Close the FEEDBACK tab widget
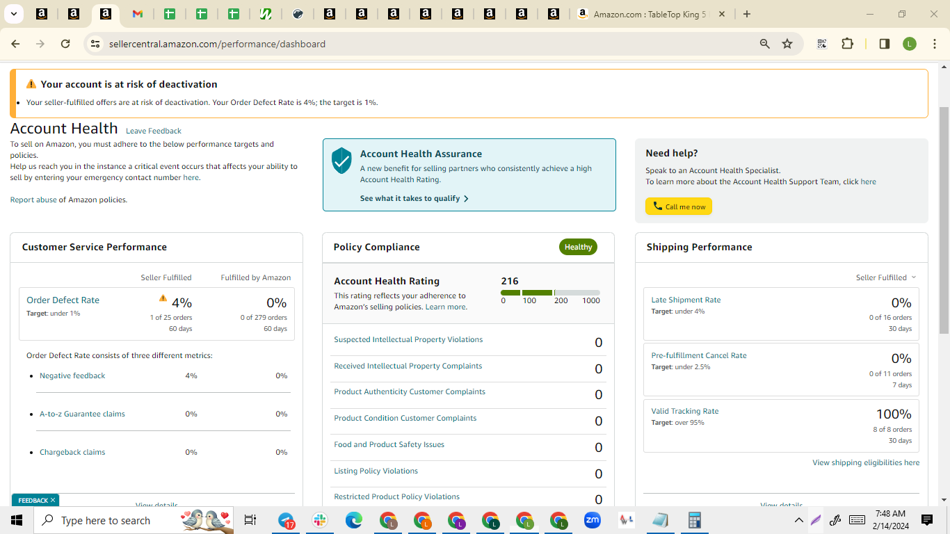 (52, 500)
